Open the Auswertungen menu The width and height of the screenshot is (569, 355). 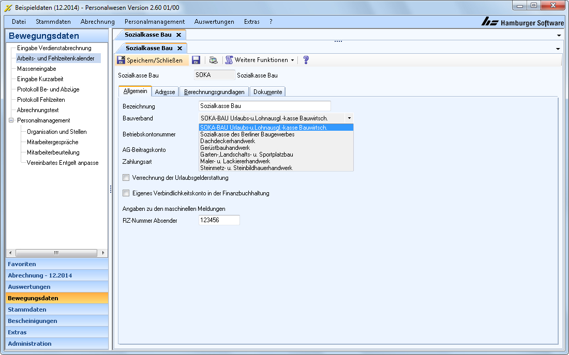(x=214, y=22)
